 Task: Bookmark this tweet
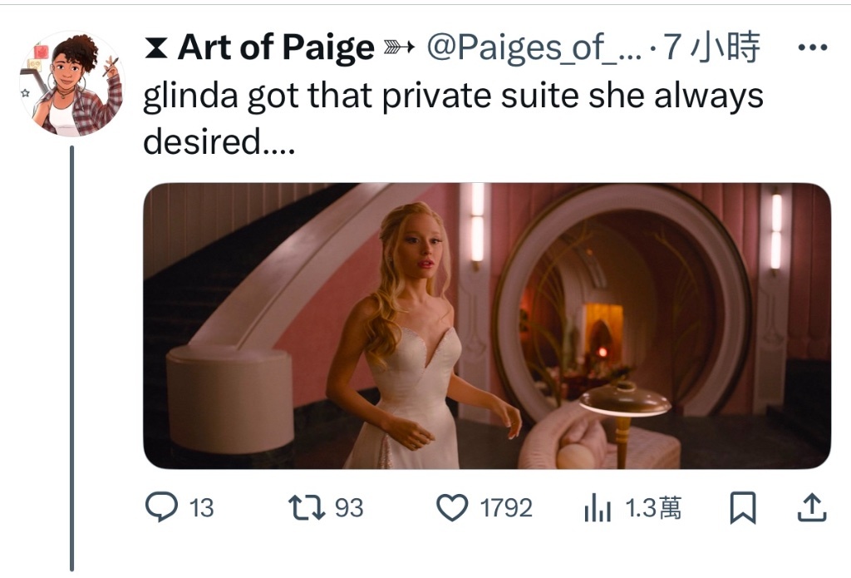(x=742, y=507)
